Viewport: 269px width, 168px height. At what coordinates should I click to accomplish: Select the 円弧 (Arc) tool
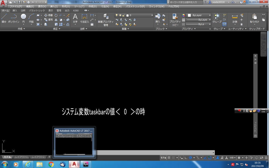pyautogui.click(x=31, y=18)
